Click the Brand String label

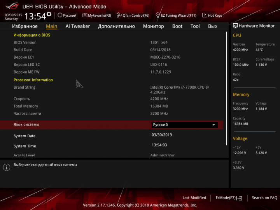pyautogui.click(x=24, y=87)
